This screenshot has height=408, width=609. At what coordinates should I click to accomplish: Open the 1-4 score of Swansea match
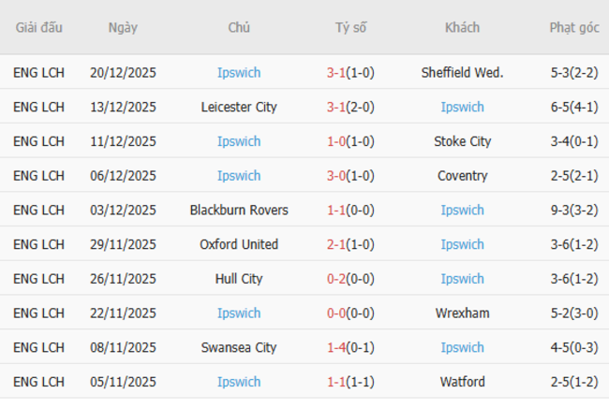(x=336, y=347)
